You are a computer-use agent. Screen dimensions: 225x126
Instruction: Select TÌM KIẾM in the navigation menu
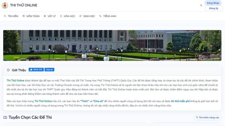click(x=13, y=16)
